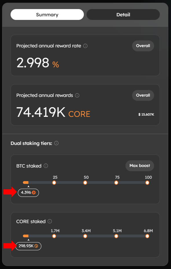Select the 50 tier marker on BTC slider

coord(85,183)
